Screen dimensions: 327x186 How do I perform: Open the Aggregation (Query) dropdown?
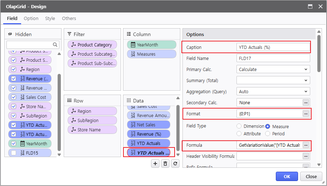tap(273, 91)
